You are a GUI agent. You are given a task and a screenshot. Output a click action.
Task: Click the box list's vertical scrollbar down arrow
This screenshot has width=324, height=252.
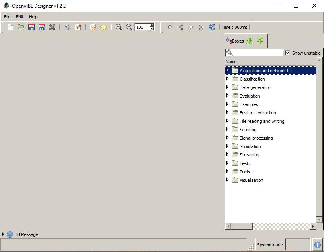[319, 219]
